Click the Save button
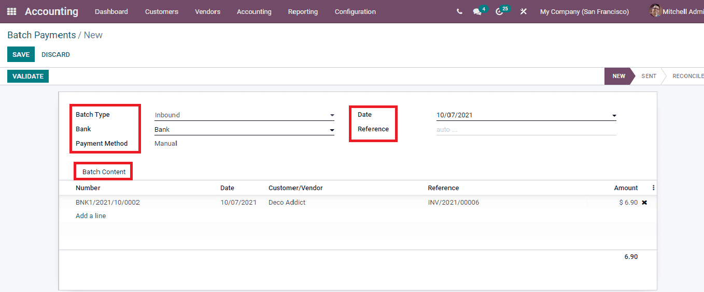The image size is (704, 292). [21, 54]
